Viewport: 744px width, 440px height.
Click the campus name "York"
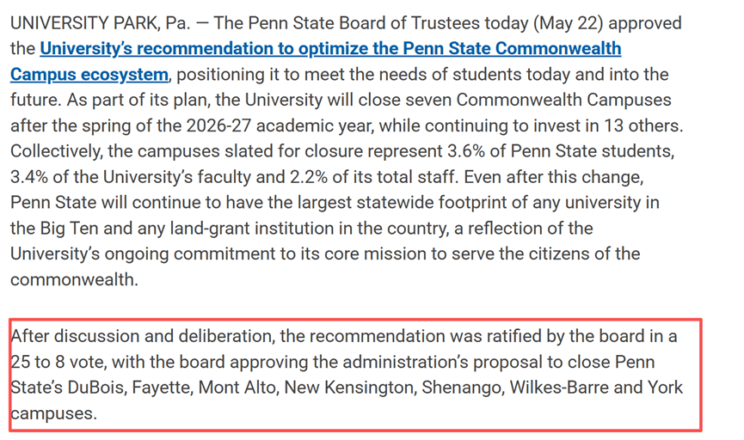point(664,388)
